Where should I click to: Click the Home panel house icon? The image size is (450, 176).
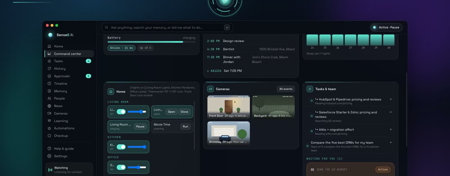(111, 92)
